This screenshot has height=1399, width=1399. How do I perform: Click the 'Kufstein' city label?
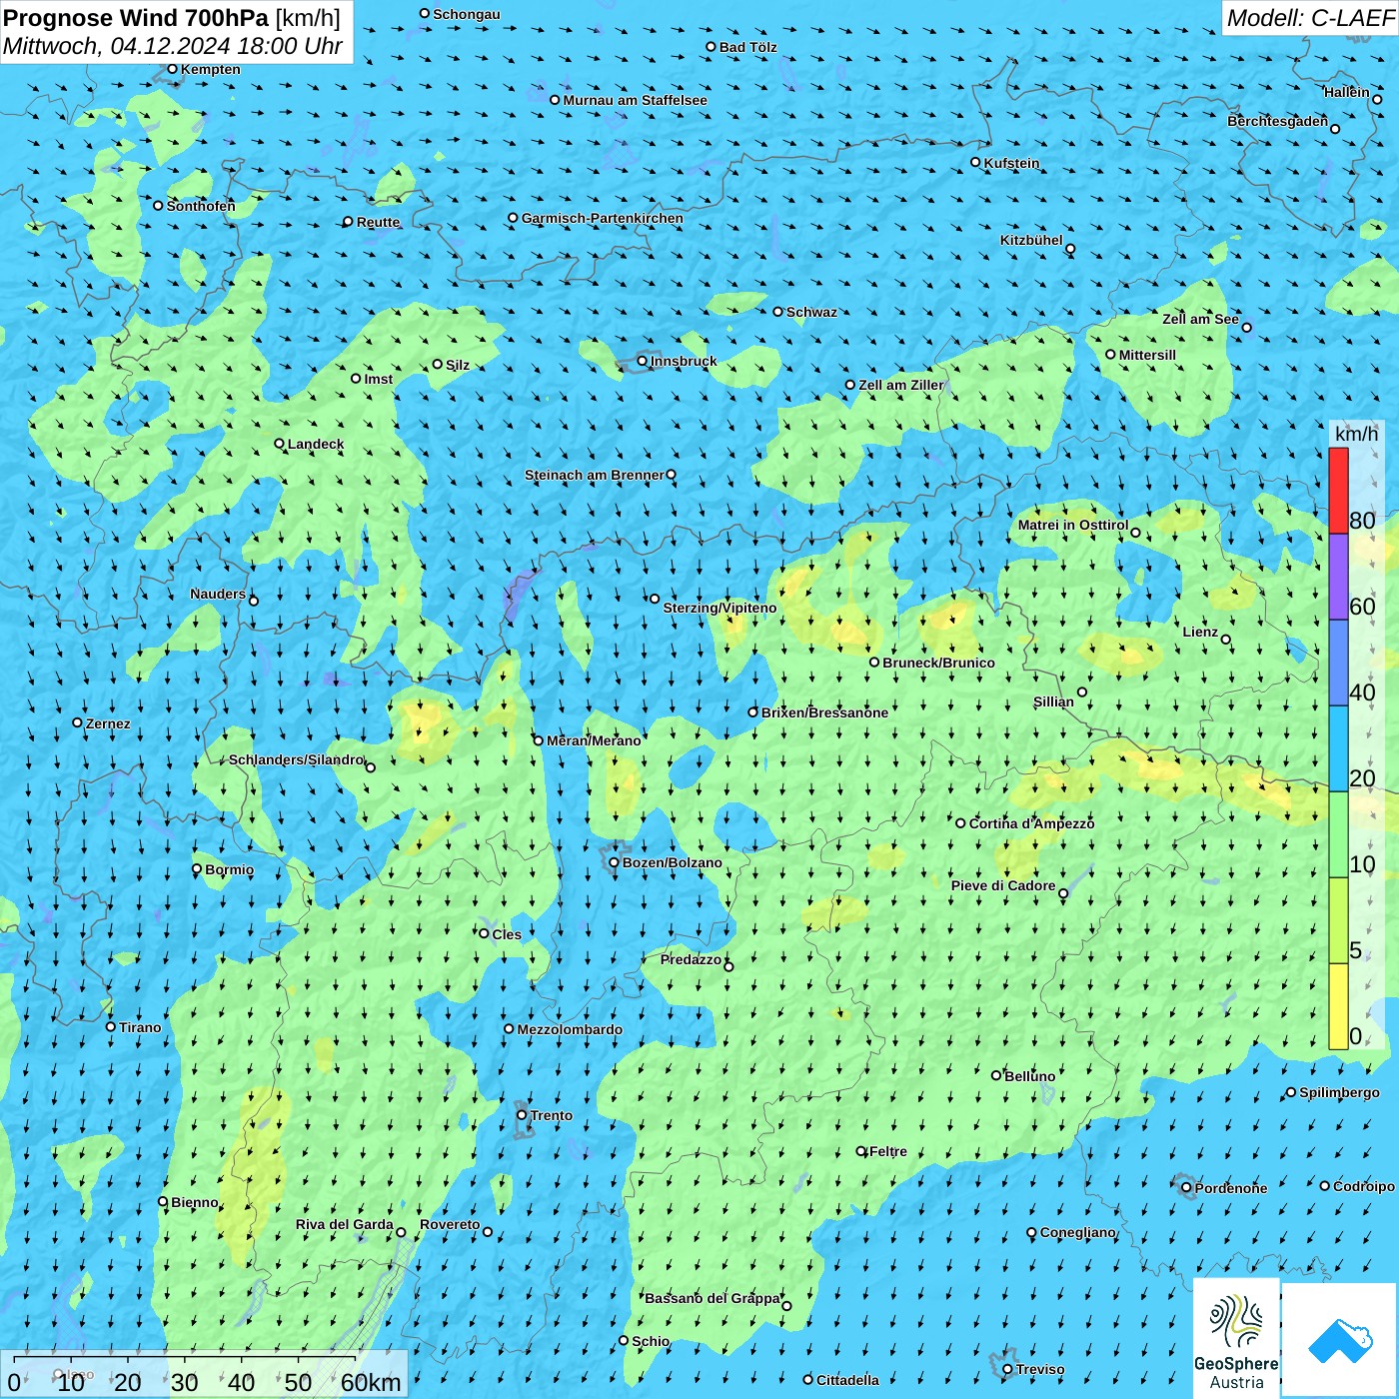click(1011, 163)
